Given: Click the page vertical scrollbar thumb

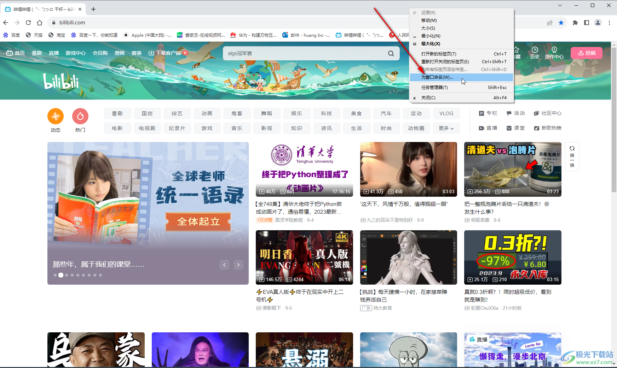Looking at the screenshot, I should coord(614,120).
